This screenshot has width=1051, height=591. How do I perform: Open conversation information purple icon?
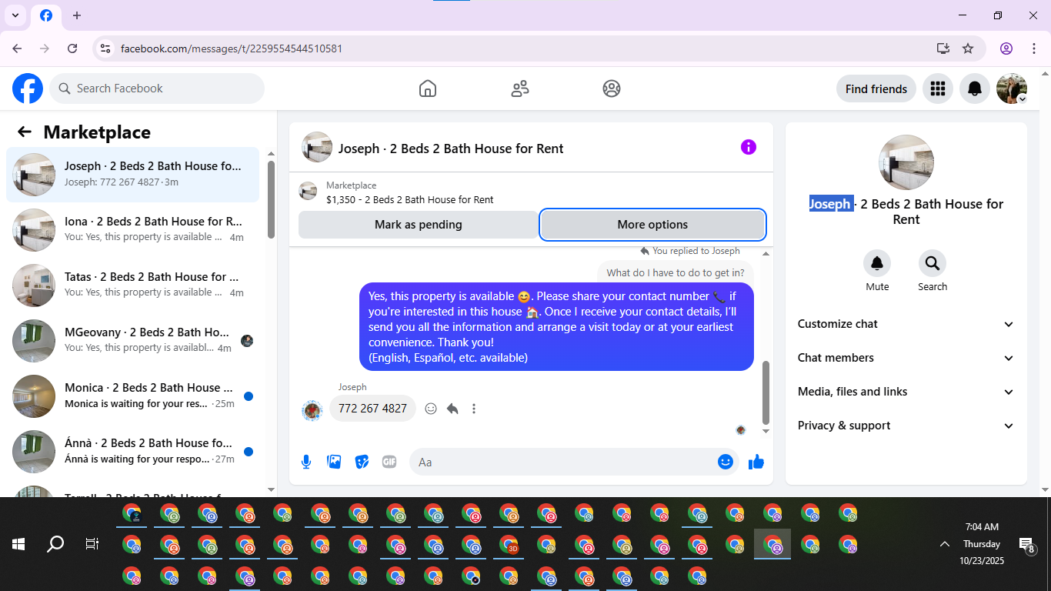[x=749, y=147]
